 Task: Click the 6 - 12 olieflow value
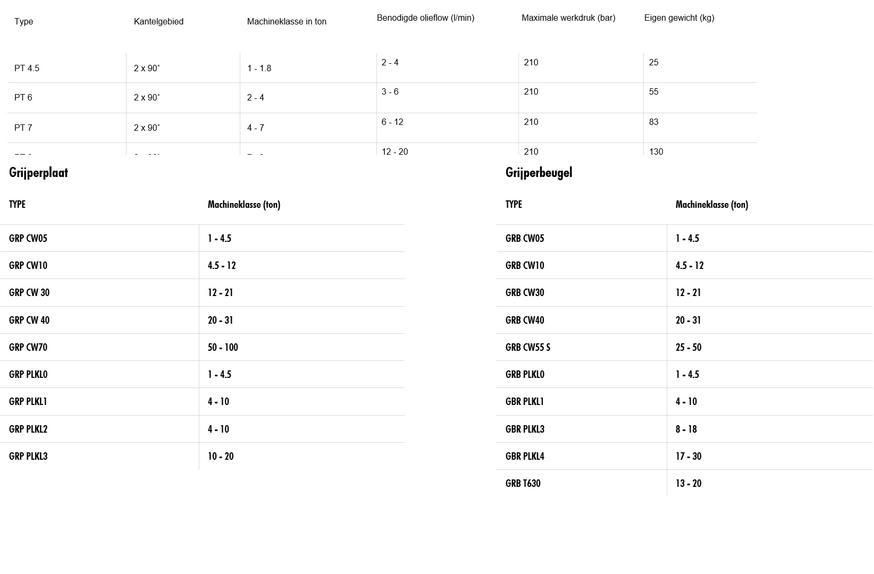(392, 122)
